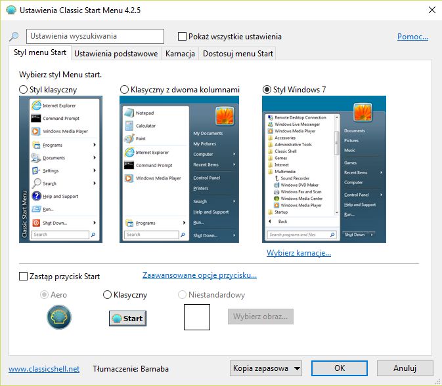Click Paint icon in two-column preview
Screen dimensions: 442x386
coord(129,138)
